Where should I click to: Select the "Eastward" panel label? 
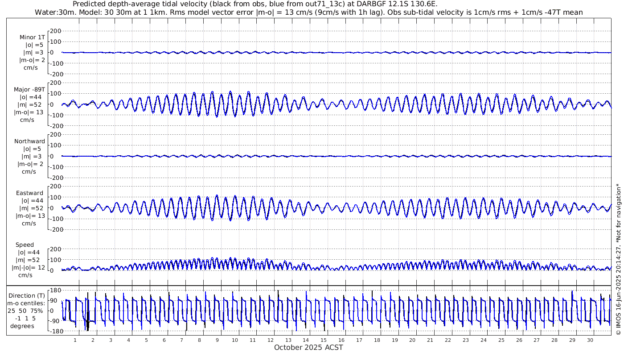29,193
